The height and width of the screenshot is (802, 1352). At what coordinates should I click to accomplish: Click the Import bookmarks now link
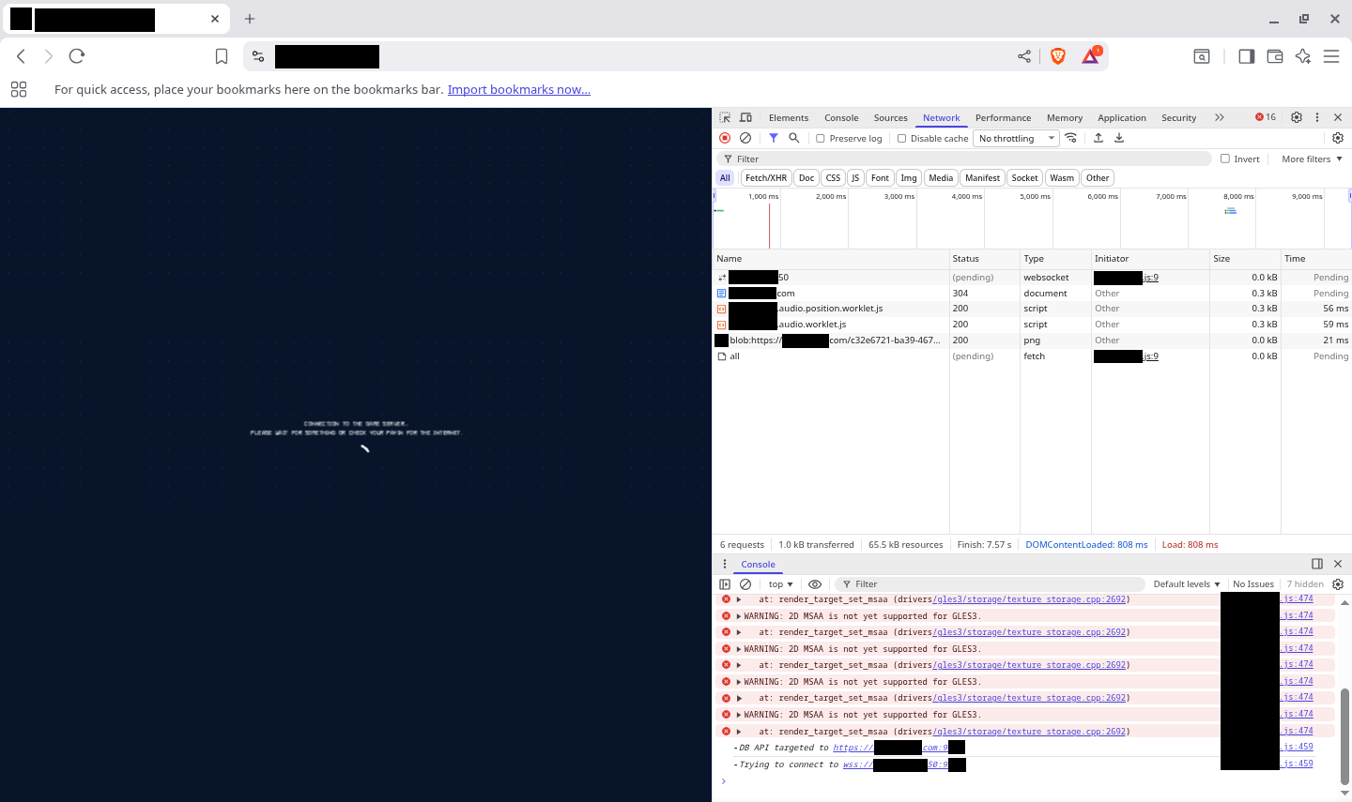point(518,89)
